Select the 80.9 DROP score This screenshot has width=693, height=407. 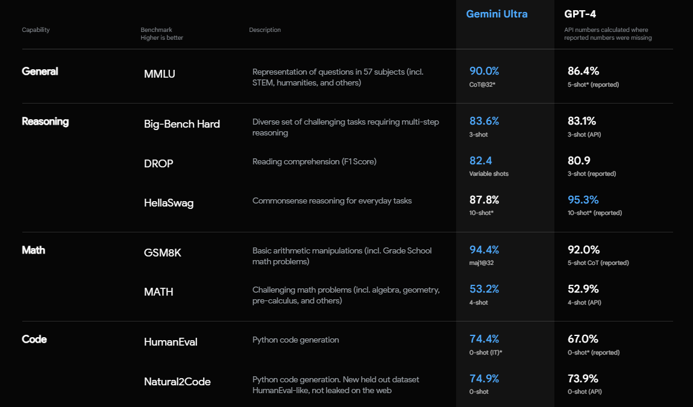click(579, 161)
